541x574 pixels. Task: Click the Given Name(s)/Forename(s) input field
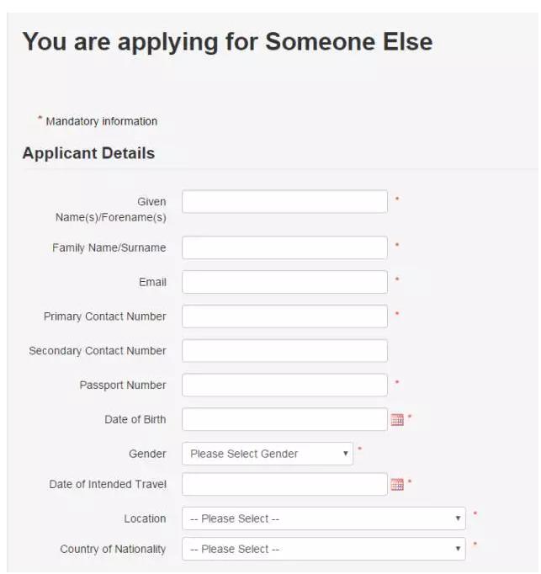pos(284,202)
